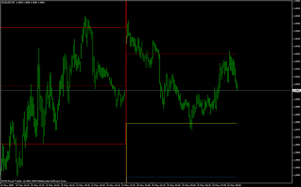Click the 1.4045 price axis label
This screenshot has width=301, height=187.
pos(297,23)
